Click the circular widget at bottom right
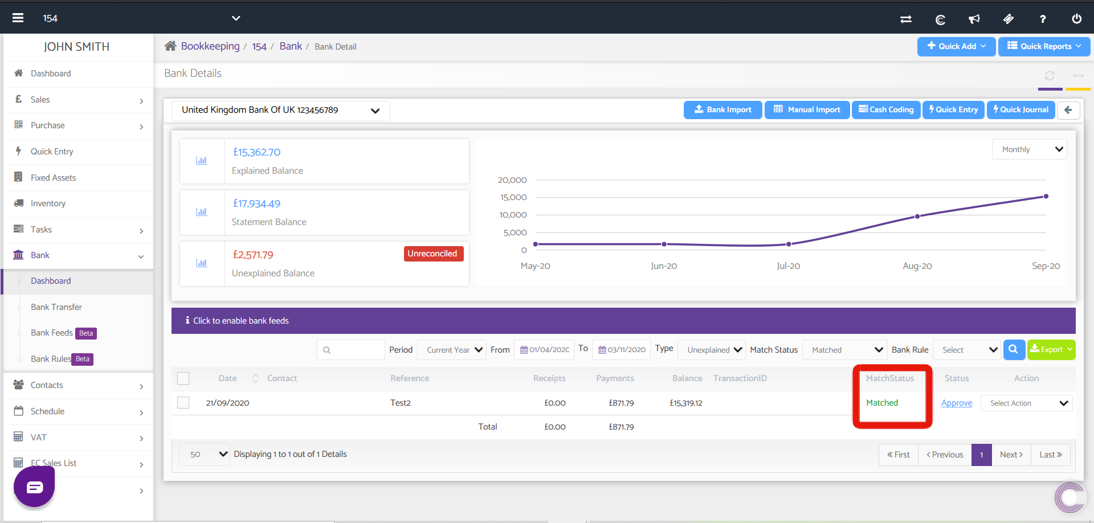 coord(1069,497)
